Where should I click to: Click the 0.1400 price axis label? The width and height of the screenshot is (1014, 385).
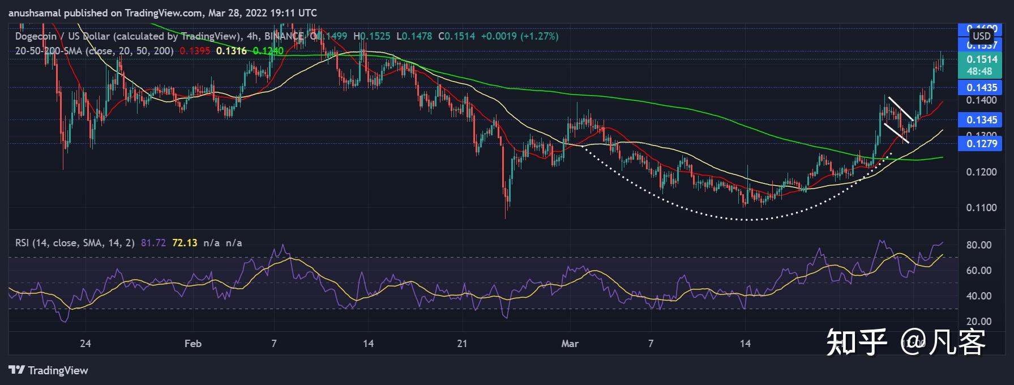pyautogui.click(x=981, y=101)
